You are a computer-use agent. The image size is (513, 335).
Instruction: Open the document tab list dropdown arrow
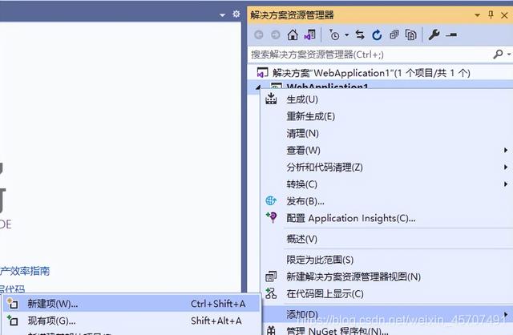coord(222,15)
